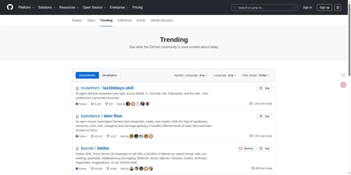Screen dimensions: 351x175
Task: Click last contributor avatar of deer-flow
Action: 151,136
